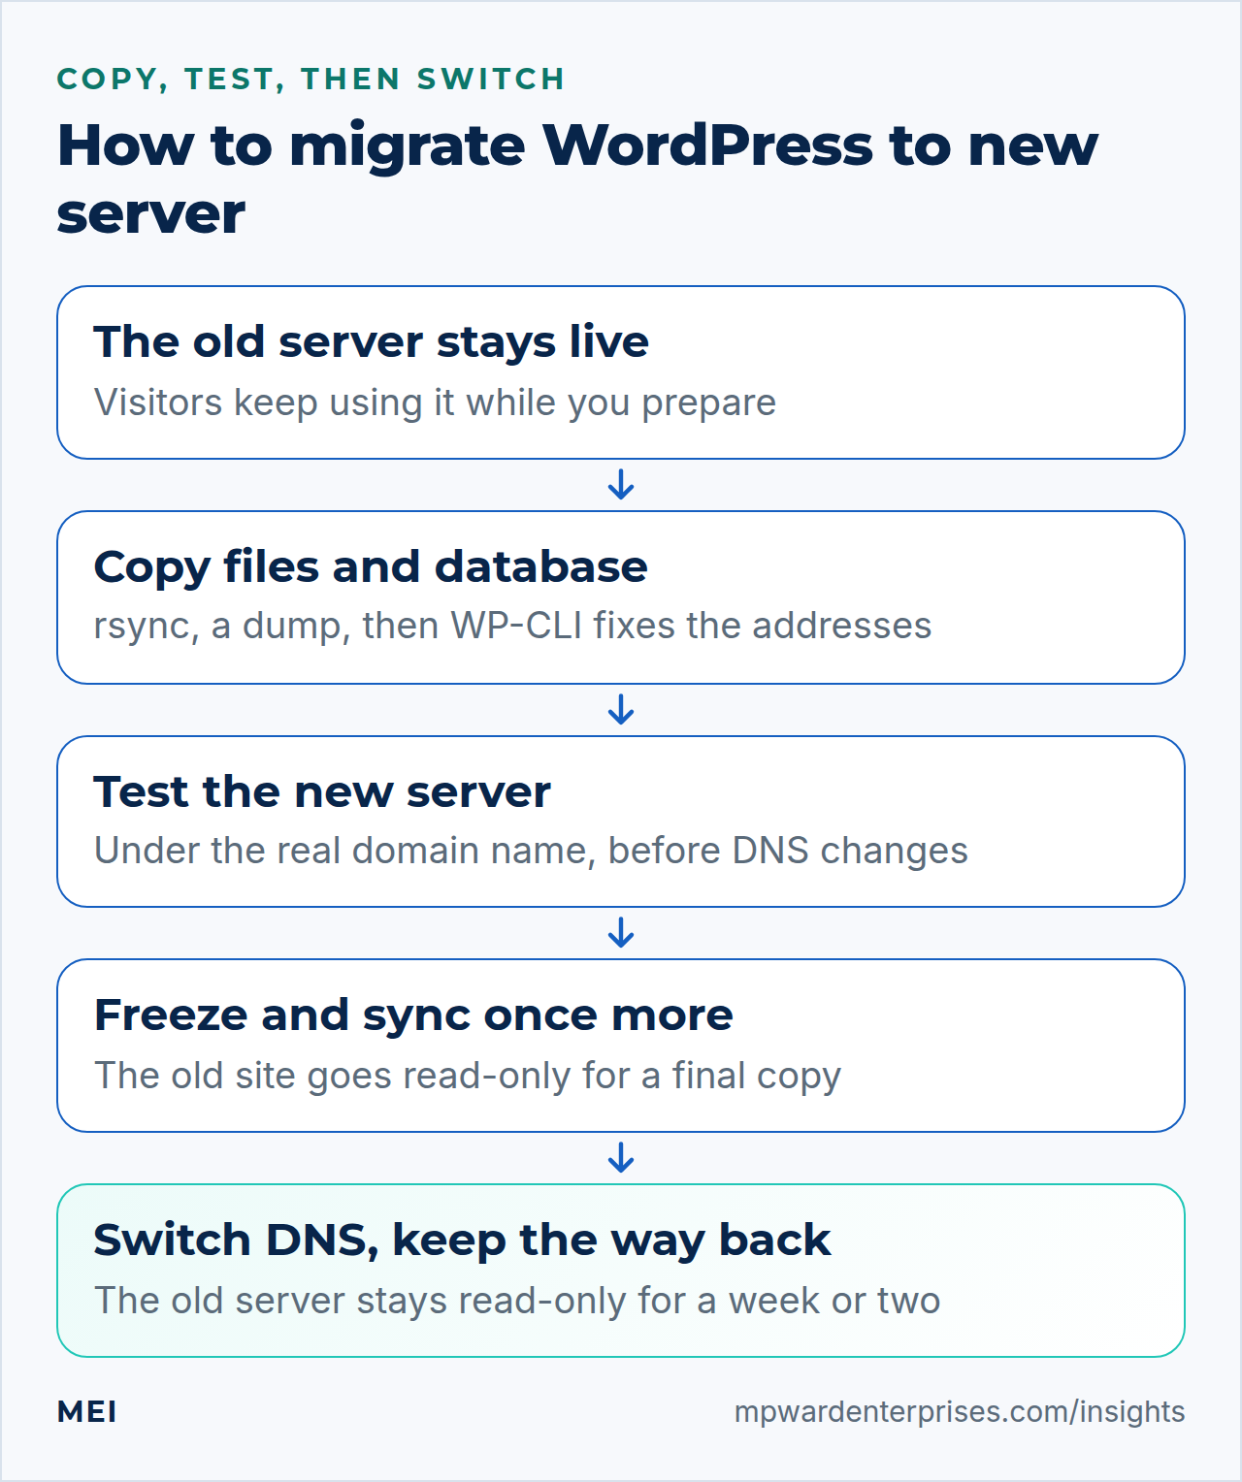Select the "rsync, a dump, then WP-CLI" line
Image resolution: width=1242 pixels, height=1482 pixels.
[512, 626]
